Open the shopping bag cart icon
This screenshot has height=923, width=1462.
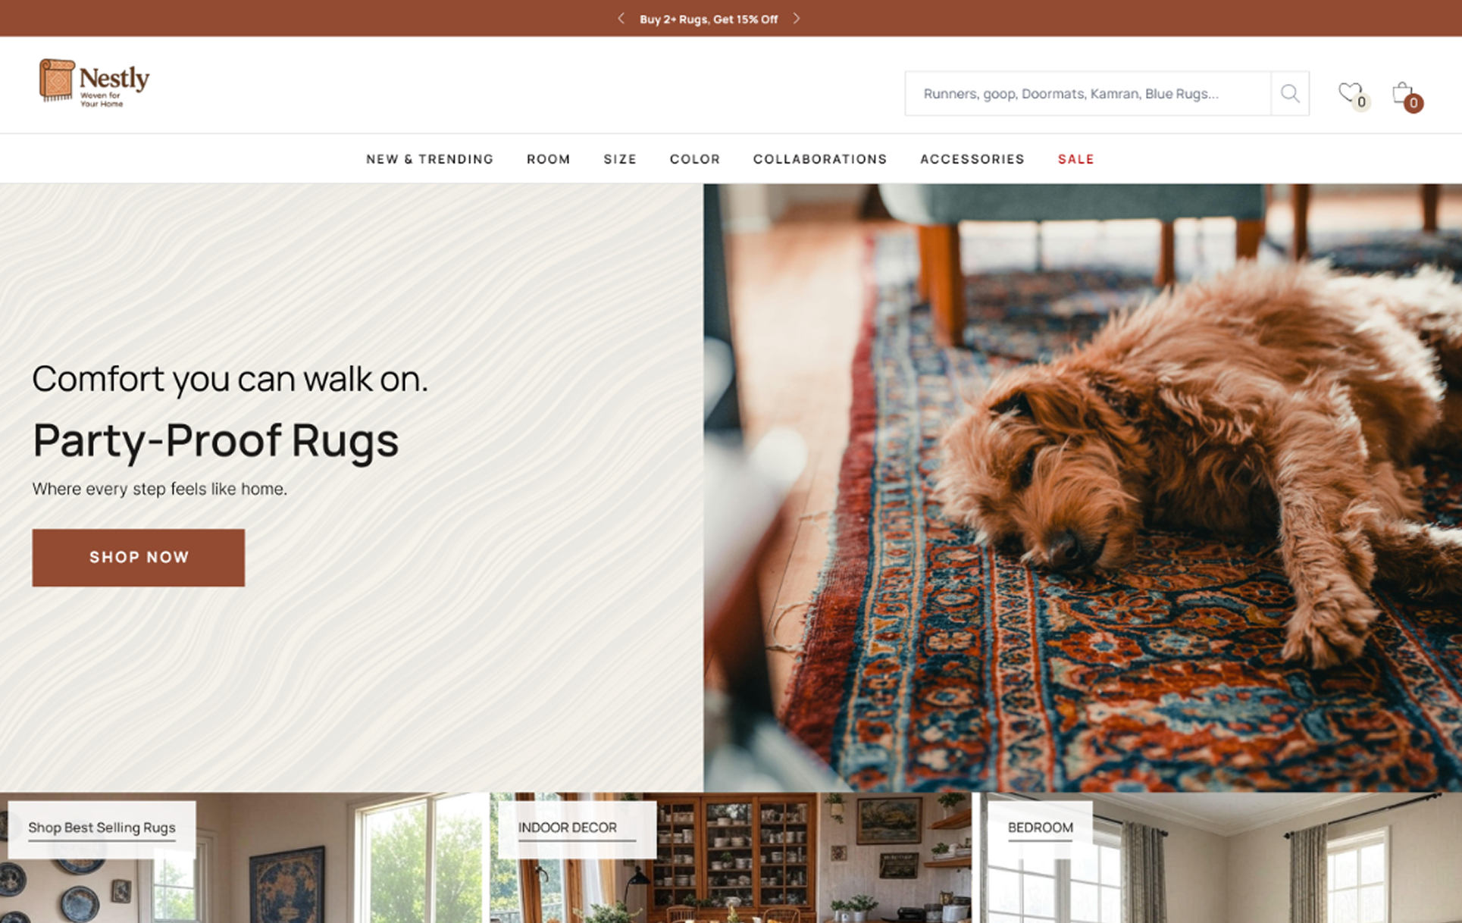point(1402,92)
